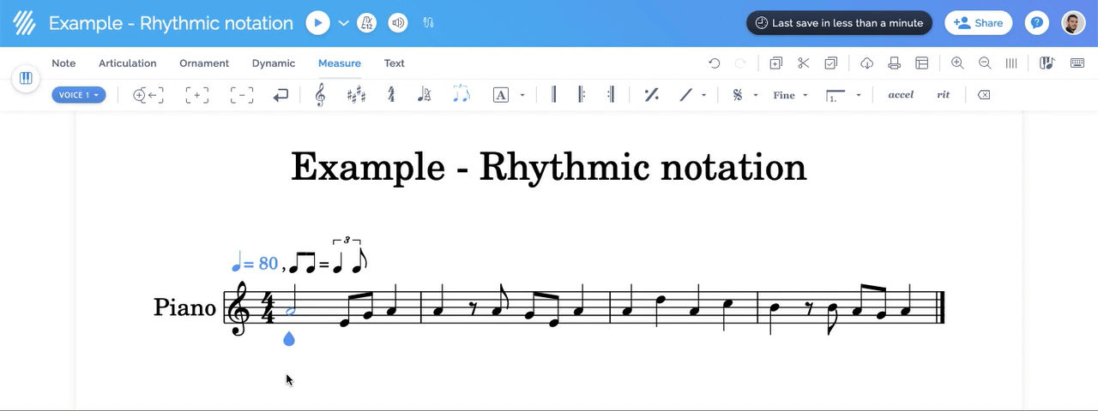Screen dimensions: 1098x411
Task: Click the Last save status indicator
Action: (839, 23)
